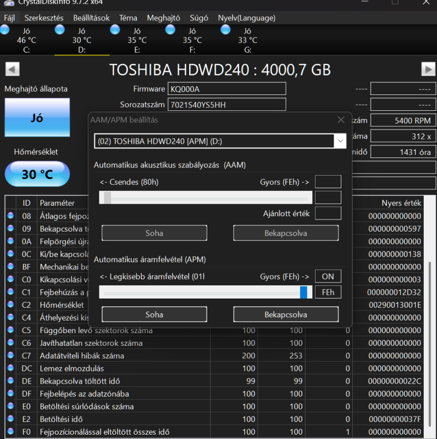Select drive C: status orb at 46 °C
This screenshot has width=437, height=439.
tap(5, 30)
